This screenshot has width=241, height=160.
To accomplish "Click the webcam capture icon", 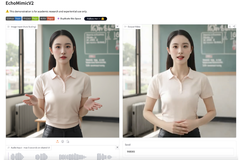I will pos(63,141).
